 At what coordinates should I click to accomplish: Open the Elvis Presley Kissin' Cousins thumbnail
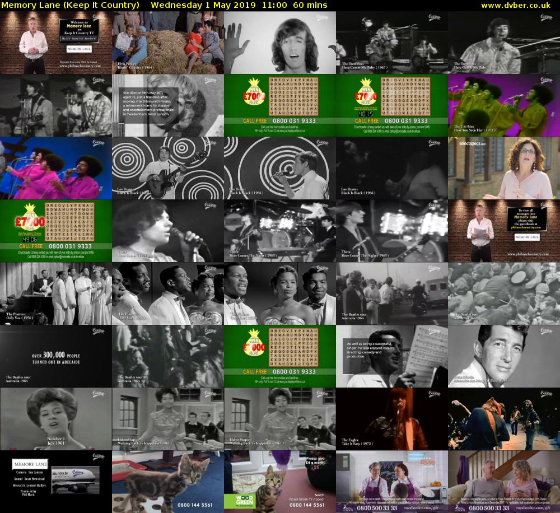168,43
